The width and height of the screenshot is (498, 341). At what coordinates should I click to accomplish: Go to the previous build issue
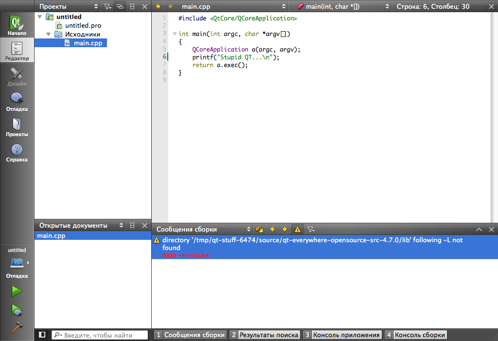point(272,229)
